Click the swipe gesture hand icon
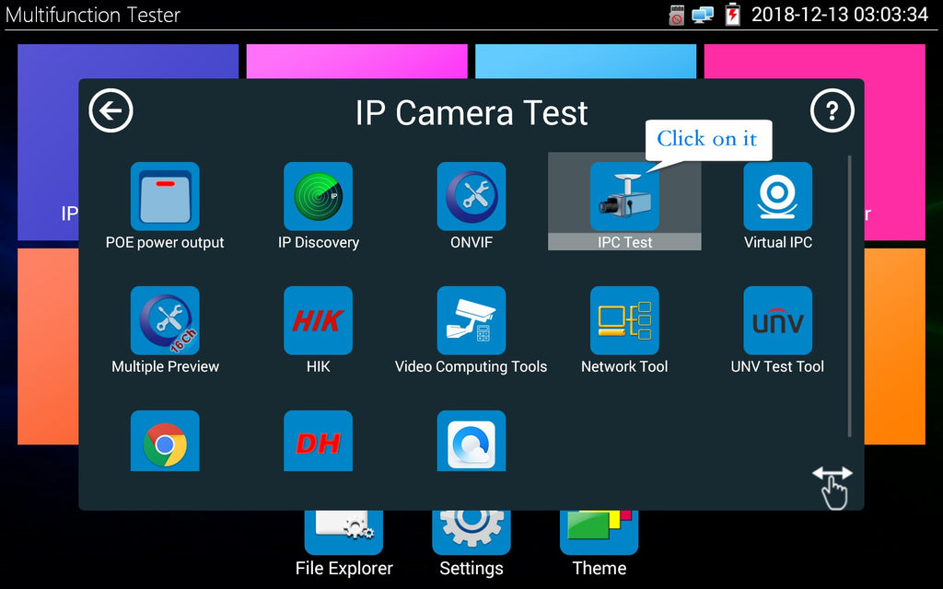 point(832,487)
